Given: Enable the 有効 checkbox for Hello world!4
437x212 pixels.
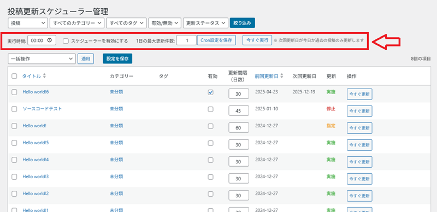Looking at the screenshot, I should [211, 160].
